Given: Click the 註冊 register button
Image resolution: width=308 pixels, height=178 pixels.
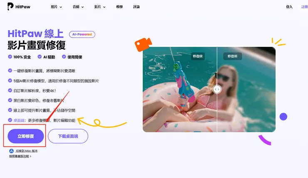Looking at the screenshot, I should tap(304, 7).
